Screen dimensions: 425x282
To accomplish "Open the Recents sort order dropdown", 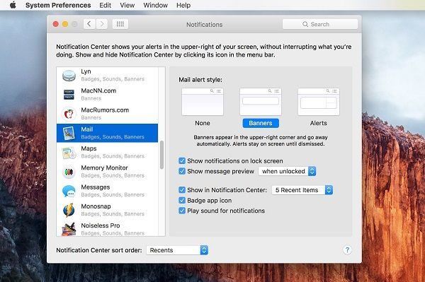I will click(177, 250).
